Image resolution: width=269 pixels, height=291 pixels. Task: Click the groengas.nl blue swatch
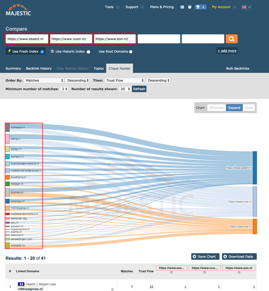coord(7,201)
